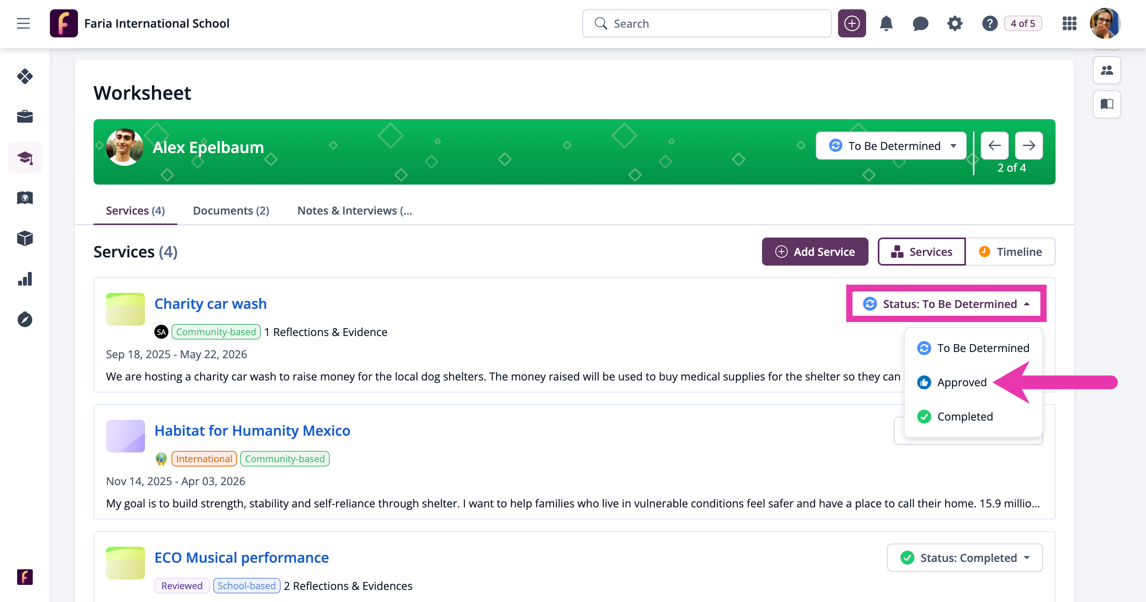Open the bar chart reports sidebar icon
1146x602 pixels.
coord(25,279)
